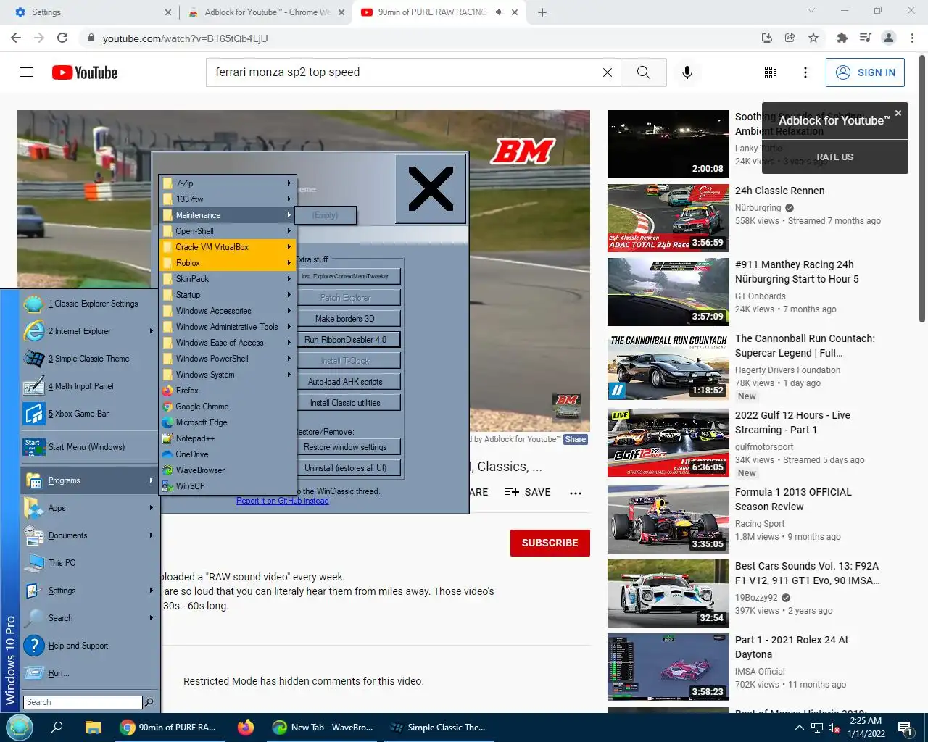Click the start menu search magnifier icon

tap(149, 702)
